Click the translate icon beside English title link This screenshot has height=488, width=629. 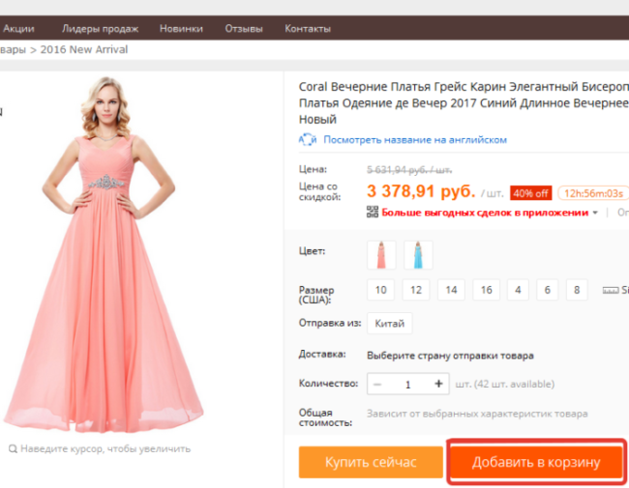308,140
